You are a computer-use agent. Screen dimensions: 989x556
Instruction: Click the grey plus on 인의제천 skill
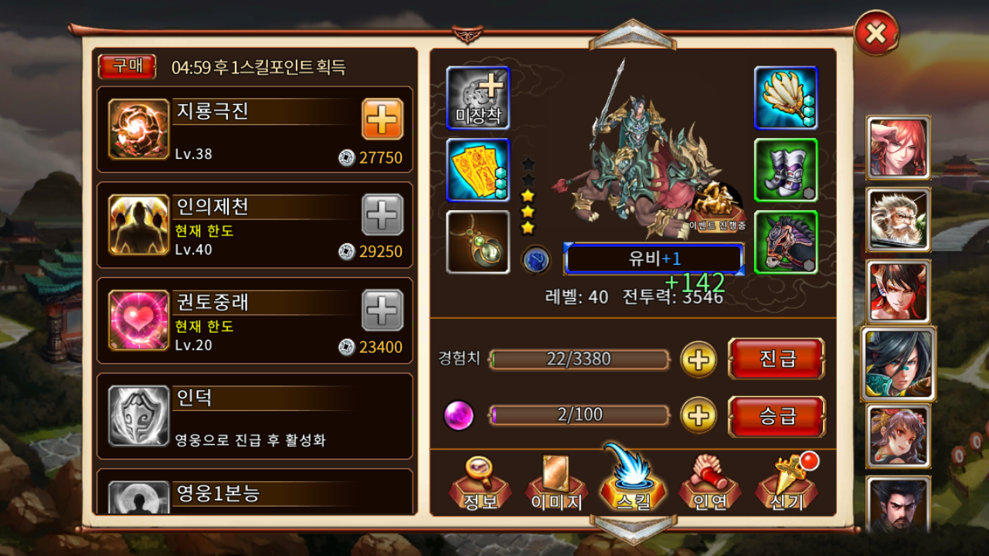click(x=382, y=215)
